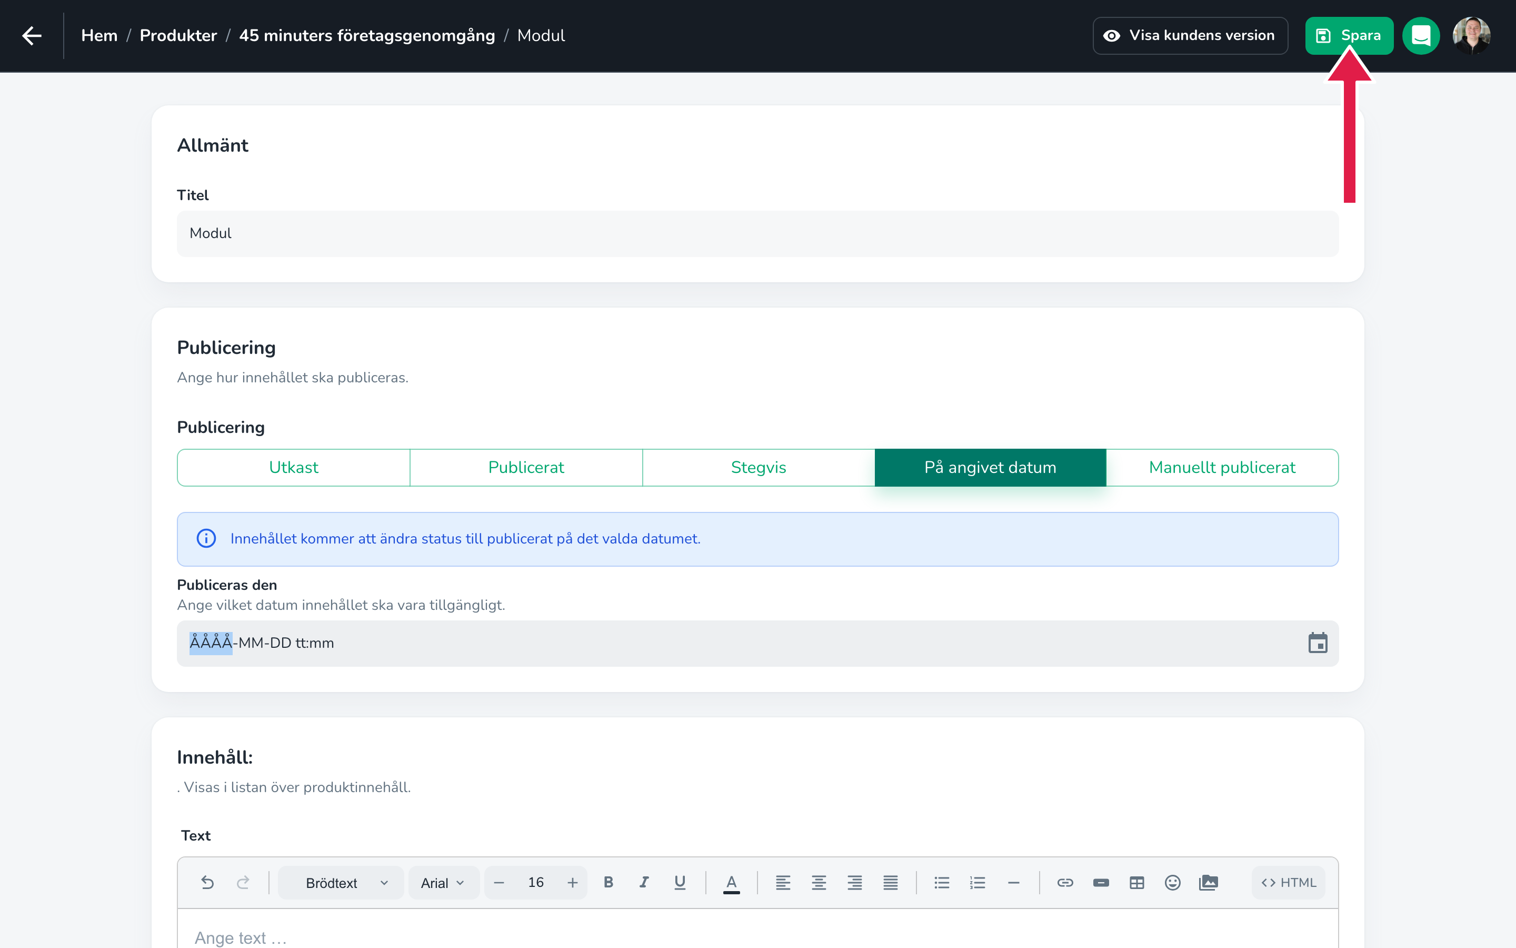Click the 'Innehåll:' section heading

(215, 757)
